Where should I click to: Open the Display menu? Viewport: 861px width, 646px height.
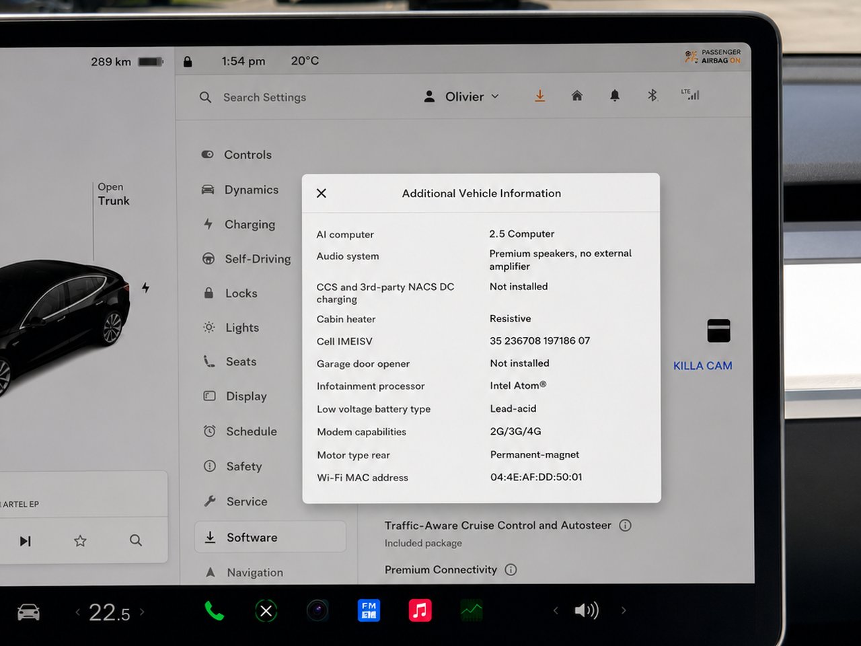tap(235, 396)
